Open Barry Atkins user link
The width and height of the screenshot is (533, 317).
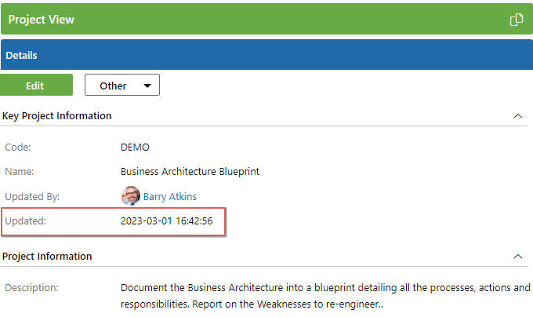pyautogui.click(x=169, y=197)
